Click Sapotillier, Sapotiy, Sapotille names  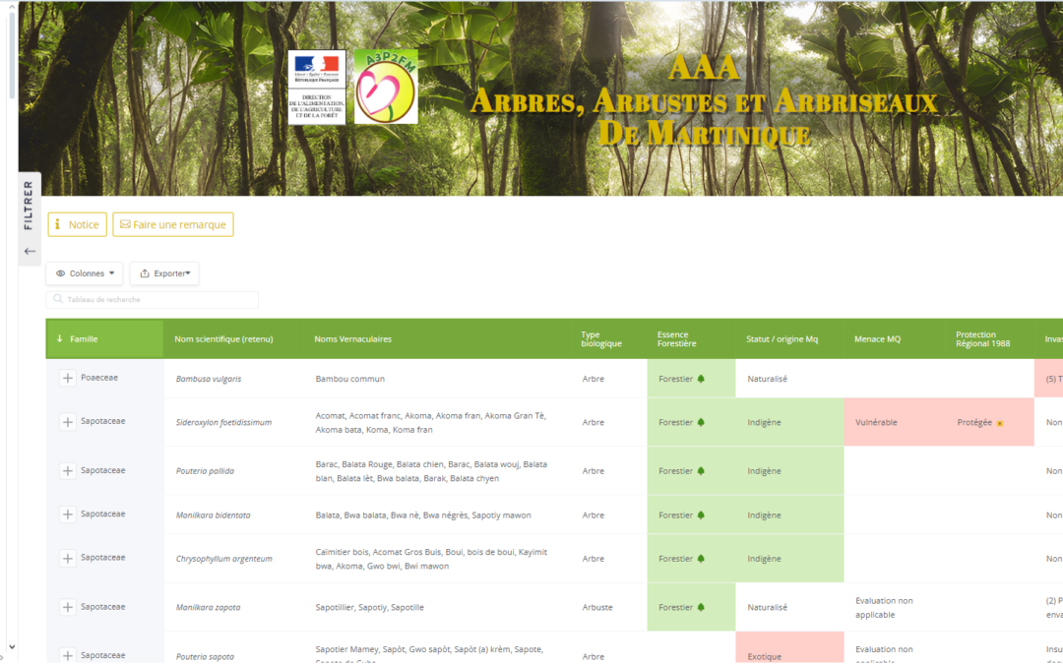pos(369,607)
